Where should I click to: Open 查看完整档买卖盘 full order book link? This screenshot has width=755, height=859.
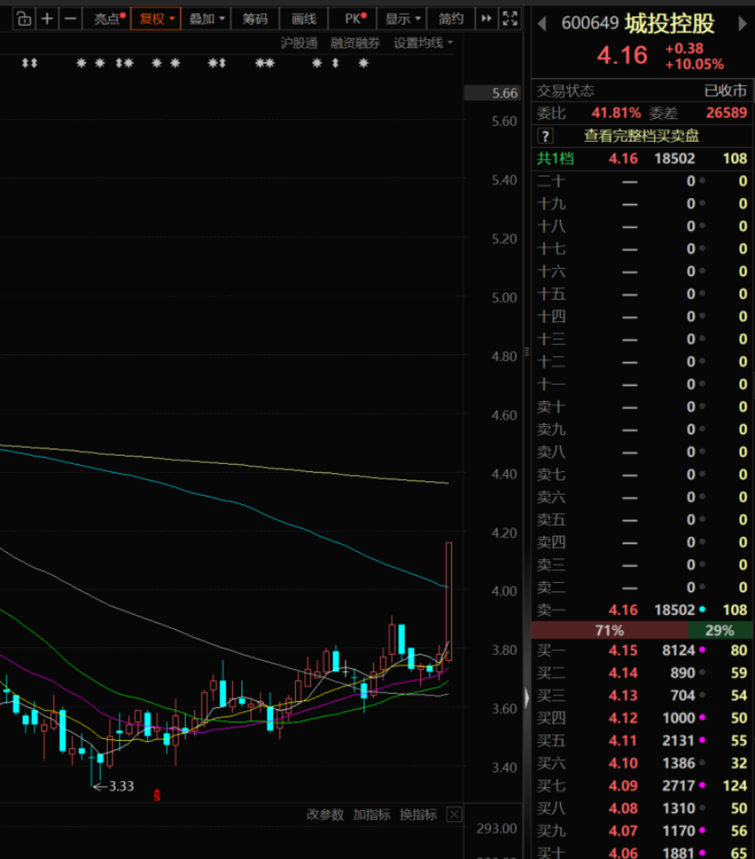click(642, 136)
